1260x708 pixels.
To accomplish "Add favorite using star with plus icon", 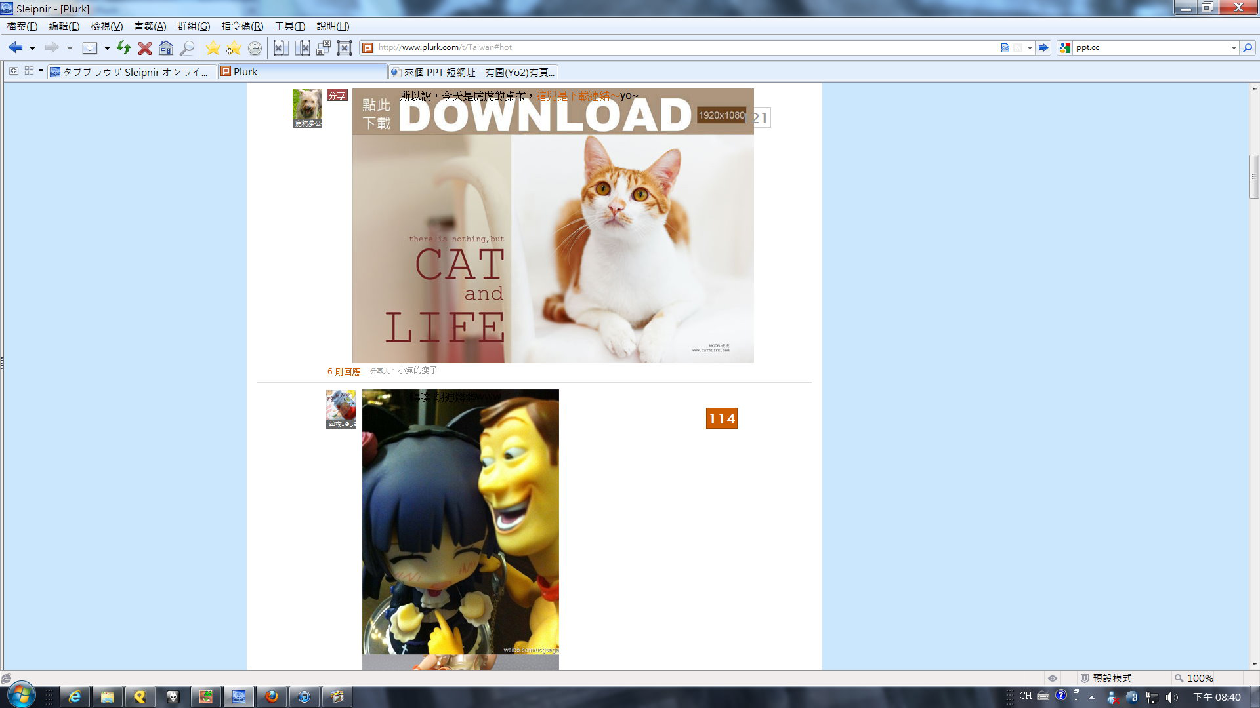I will click(x=234, y=48).
